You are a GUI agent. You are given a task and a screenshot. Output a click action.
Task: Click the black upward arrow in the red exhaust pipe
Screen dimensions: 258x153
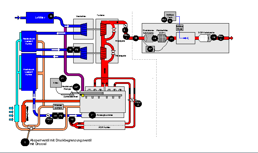[x=105, y=71]
